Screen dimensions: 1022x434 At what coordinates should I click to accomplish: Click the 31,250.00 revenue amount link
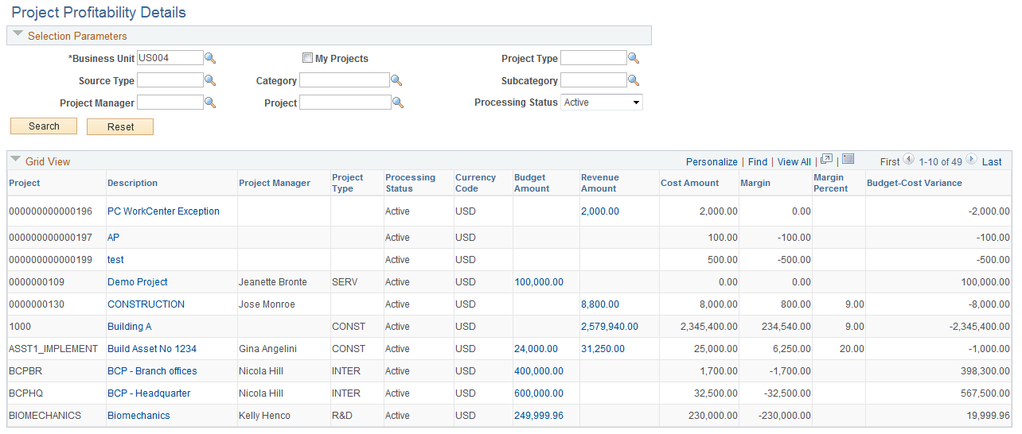(603, 349)
